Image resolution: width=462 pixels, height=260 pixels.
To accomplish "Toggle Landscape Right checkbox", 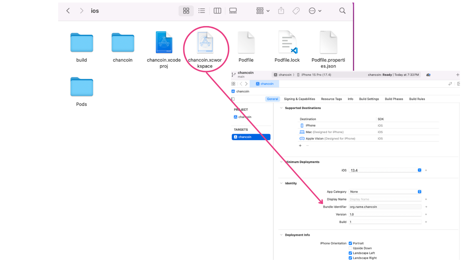I will point(350,258).
